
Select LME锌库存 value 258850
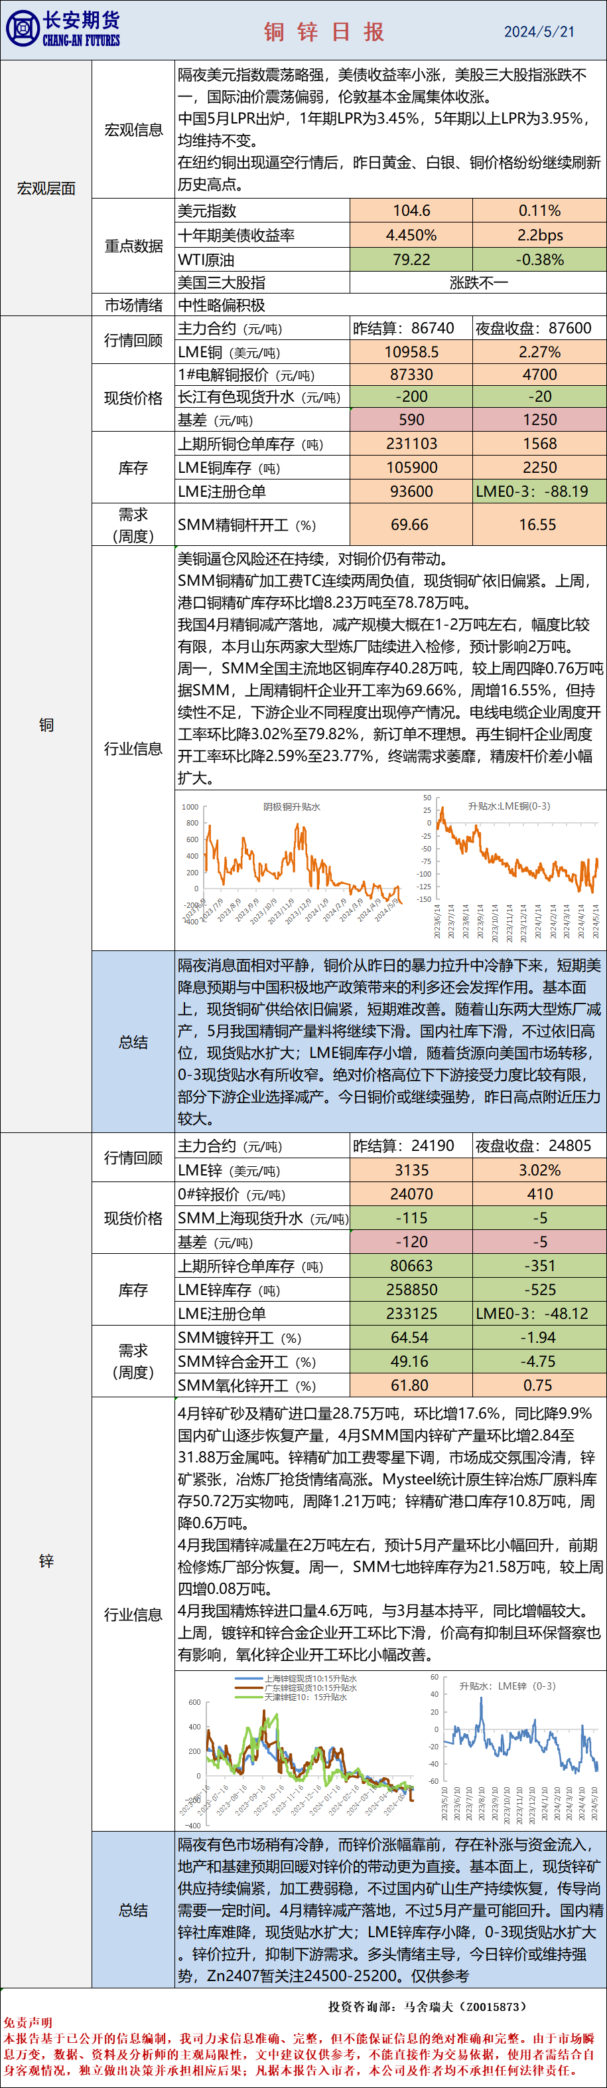[x=411, y=1290]
